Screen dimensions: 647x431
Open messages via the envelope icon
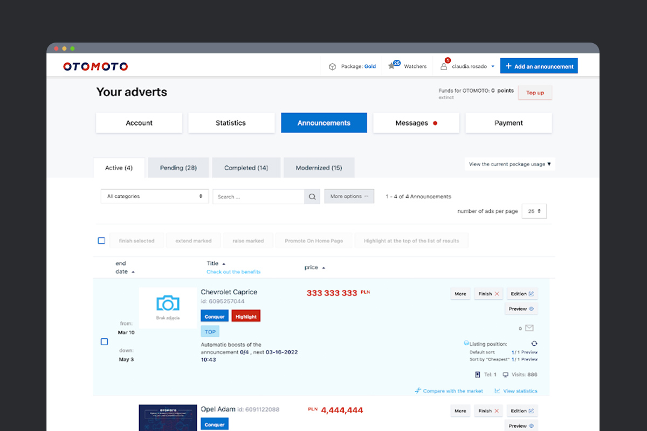pyautogui.click(x=529, y=328)
